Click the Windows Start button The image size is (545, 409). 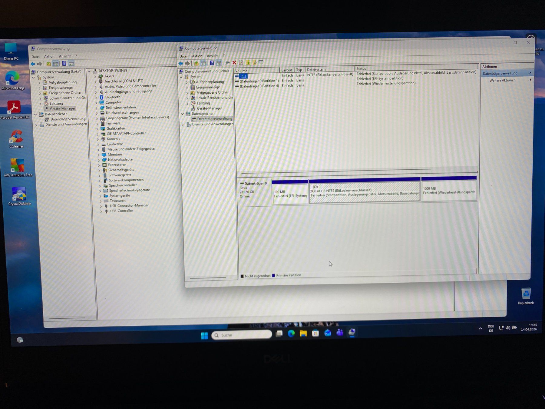pyautogui.click(x=204, y=335)
